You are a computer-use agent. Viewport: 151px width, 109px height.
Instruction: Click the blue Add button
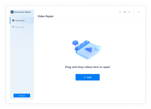click(88, 77)
